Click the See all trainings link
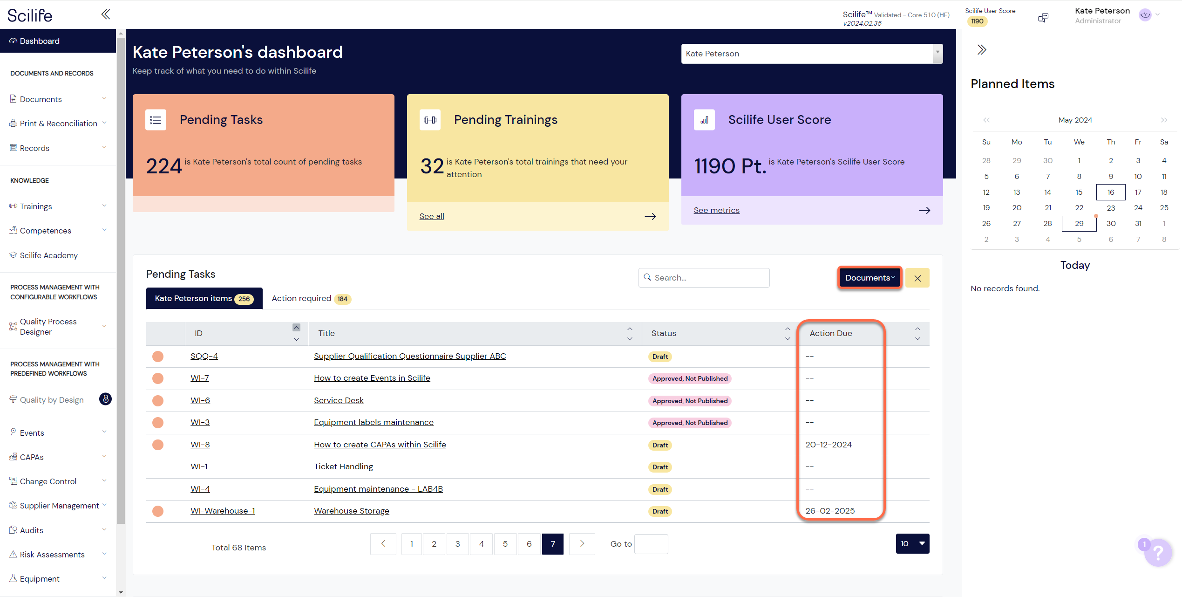 click(432, 216)
